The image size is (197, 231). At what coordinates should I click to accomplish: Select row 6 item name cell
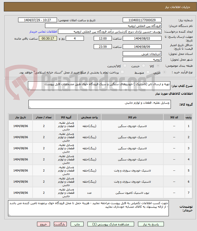(132, 182)
